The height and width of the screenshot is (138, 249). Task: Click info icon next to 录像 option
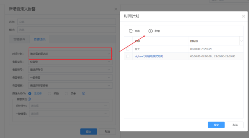point(84,93)
